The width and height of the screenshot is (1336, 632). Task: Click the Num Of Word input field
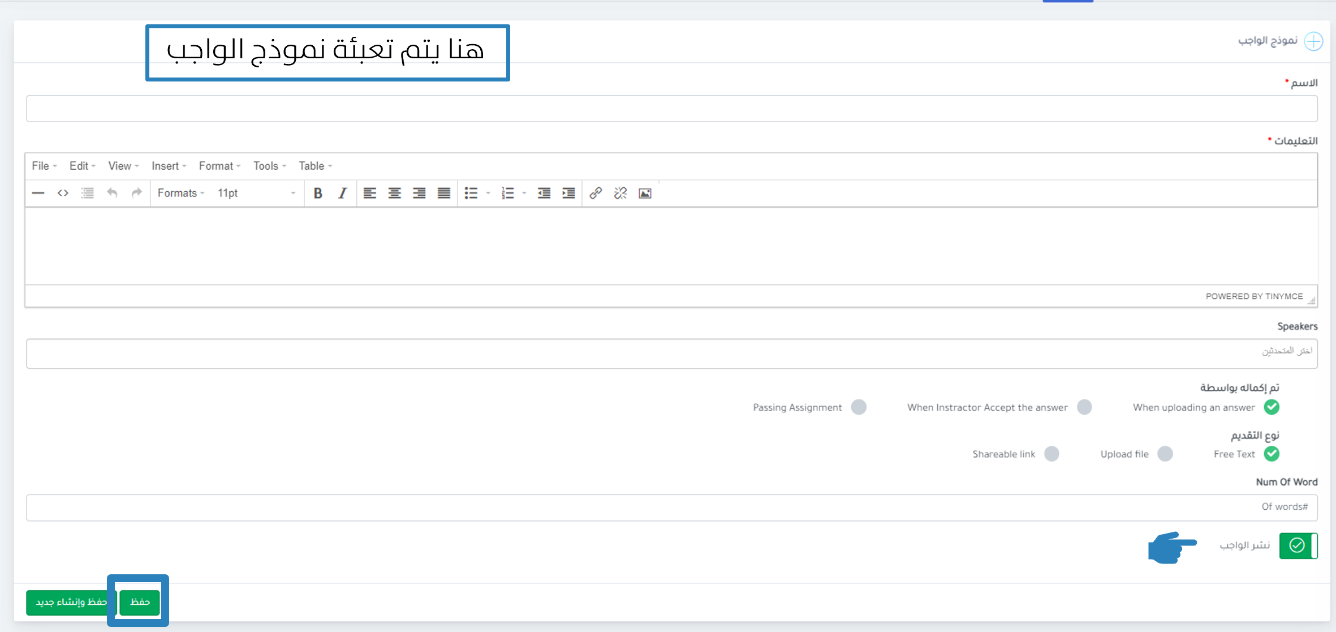pyautogui.click(x=671, y=508)
